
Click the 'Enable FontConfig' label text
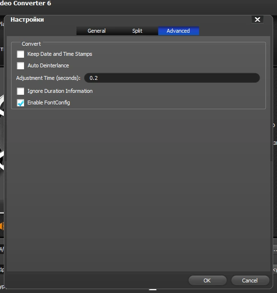tap(49, 102)
